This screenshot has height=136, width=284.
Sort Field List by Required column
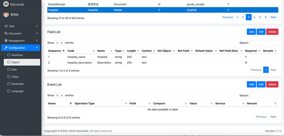[x=253, y=51]
